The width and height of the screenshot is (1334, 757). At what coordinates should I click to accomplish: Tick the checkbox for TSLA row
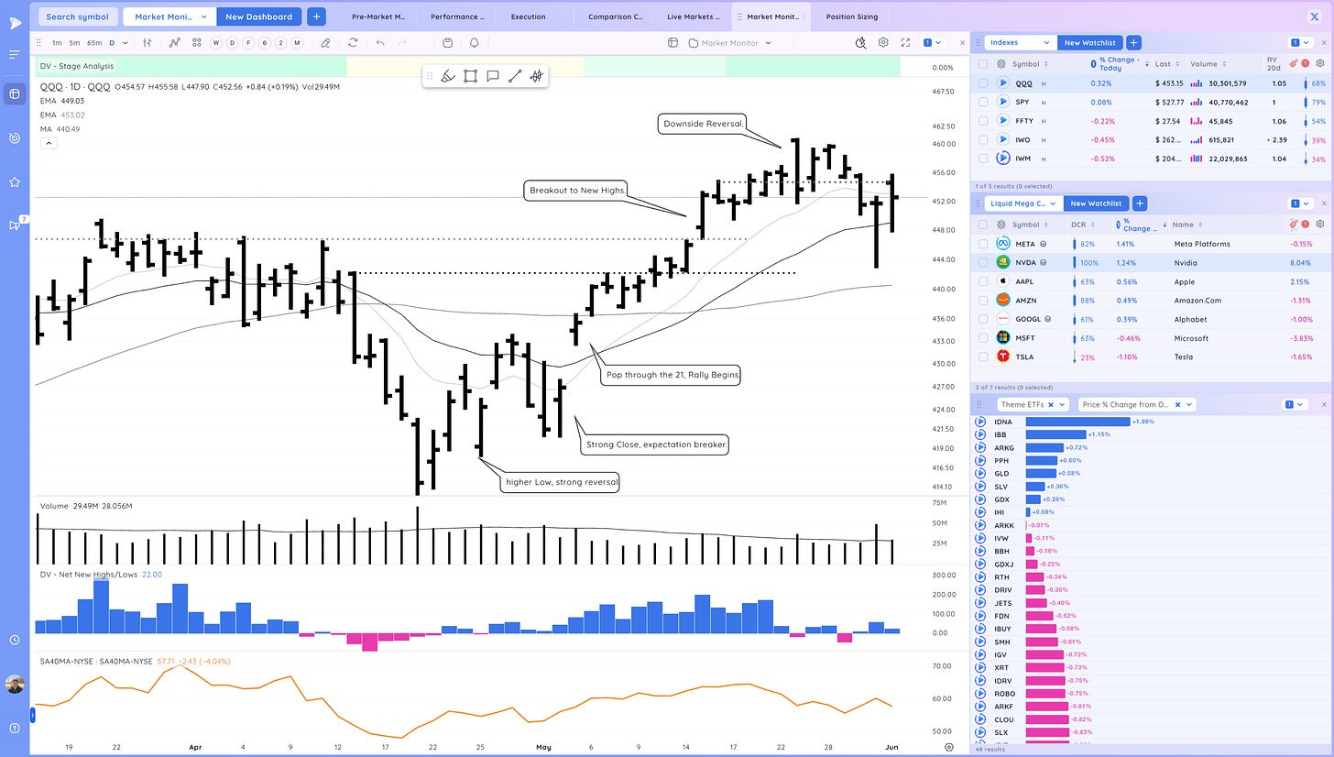pyautogui.click(x=982, y=357)
